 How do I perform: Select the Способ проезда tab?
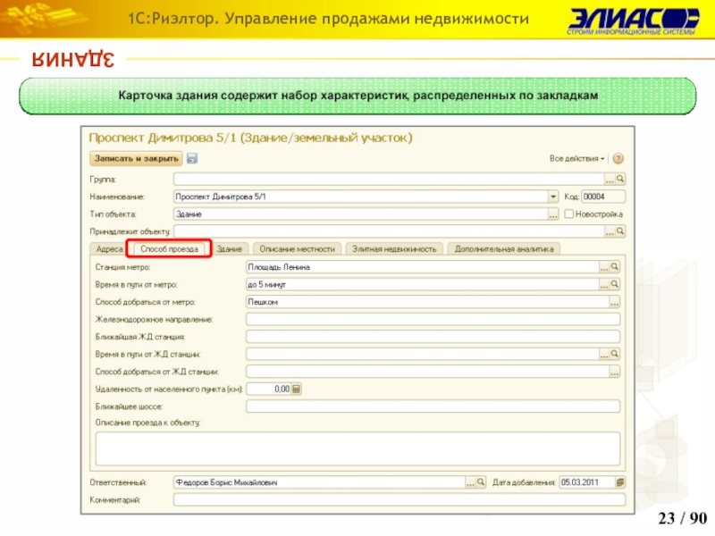[x=169, y=249]
